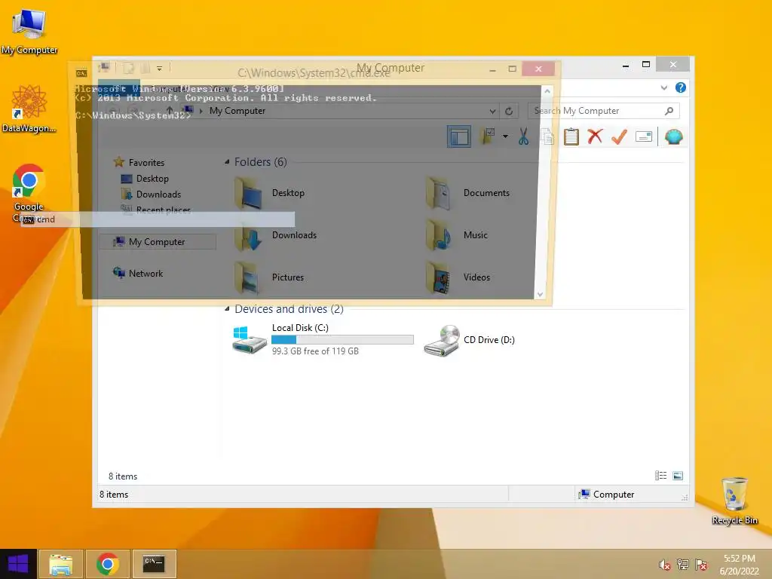Launch Chrome from the taskbar

point(108,564)
